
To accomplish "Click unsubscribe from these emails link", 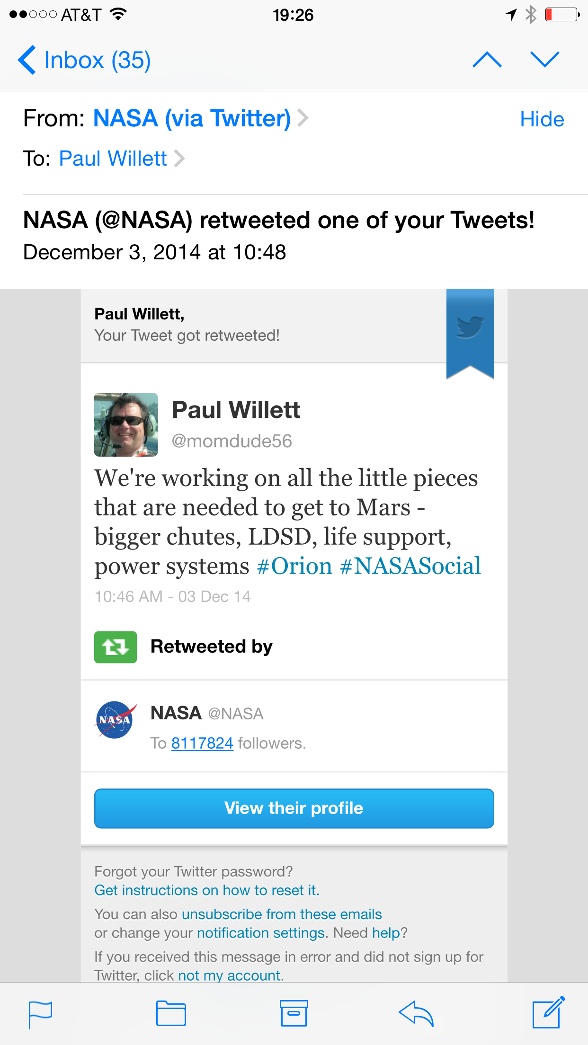I will 282,914.
